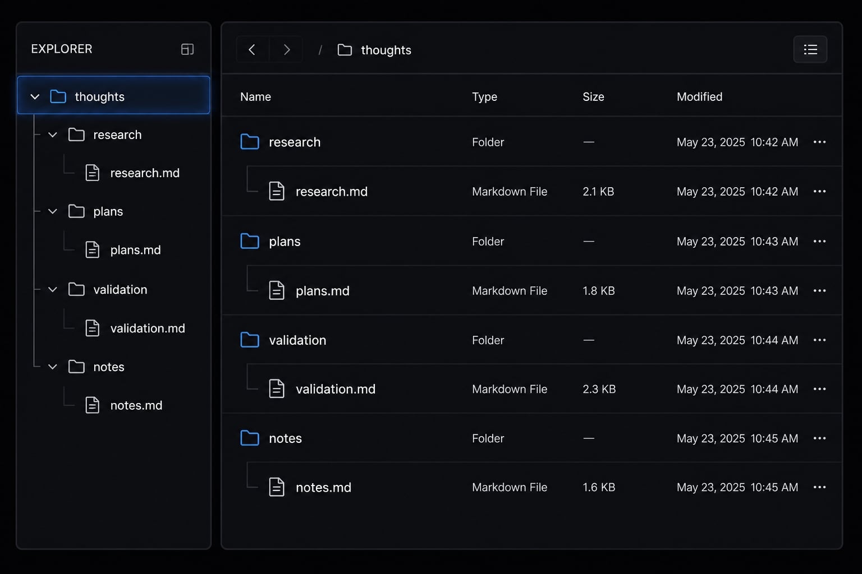Click the notes.md file icon in list
862x574 pixels.
point(277,487)
